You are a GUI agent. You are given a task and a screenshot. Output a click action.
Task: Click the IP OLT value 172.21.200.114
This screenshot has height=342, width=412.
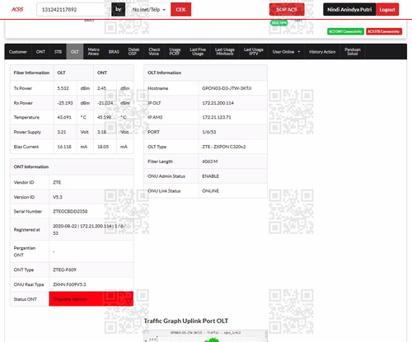pyautogui.click(x=218, y=103)
